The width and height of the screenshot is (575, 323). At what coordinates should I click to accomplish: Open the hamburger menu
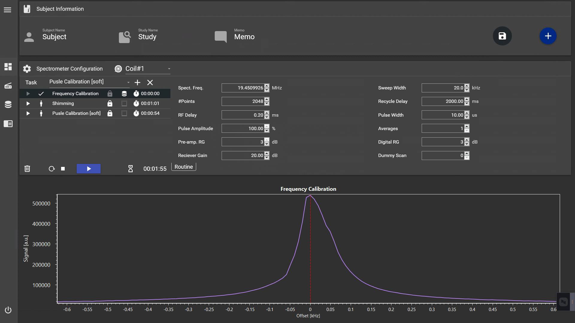coord(7,10)
